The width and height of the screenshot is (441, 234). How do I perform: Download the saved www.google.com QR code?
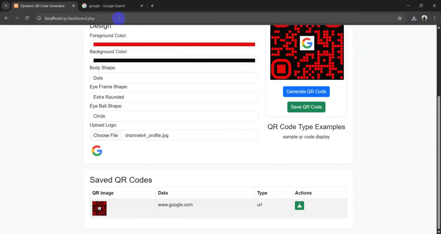point(299,205)
